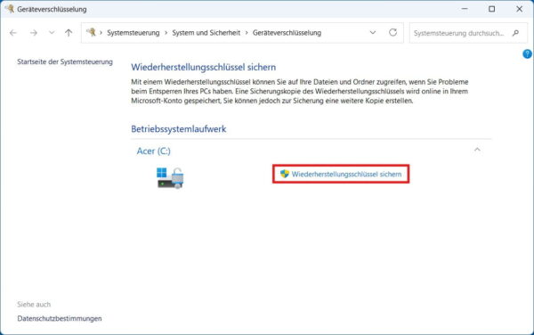Open System und Sicherheit breadcrumb
Image resolution: width=534 pixels, height=335 pixels.
pos(206,33)
